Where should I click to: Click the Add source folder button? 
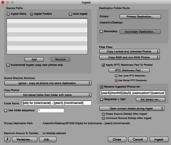34,59
